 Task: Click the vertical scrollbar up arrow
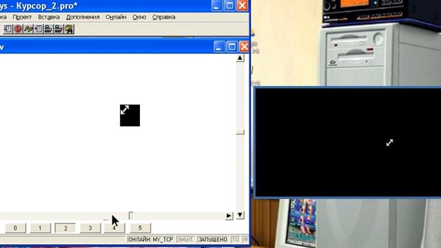click(x=240, y=58)
